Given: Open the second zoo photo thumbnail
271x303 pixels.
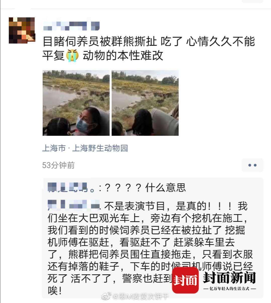Looking at the screenshot, I should click(145, 103).
